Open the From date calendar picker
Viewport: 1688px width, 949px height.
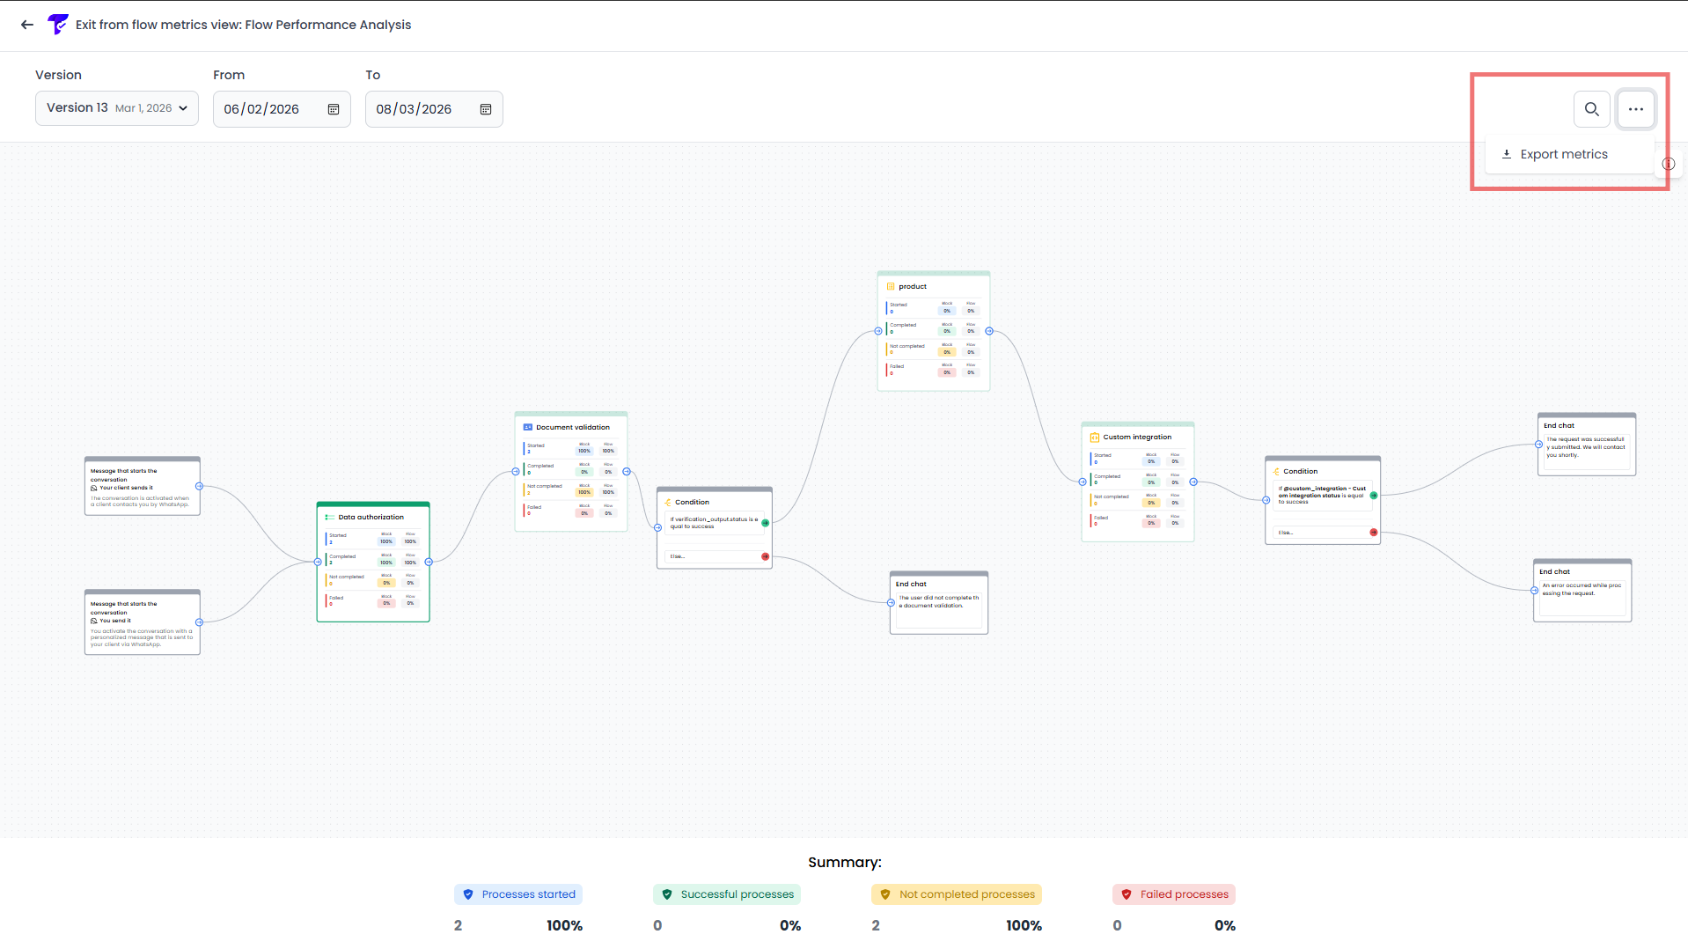point(333,109)
